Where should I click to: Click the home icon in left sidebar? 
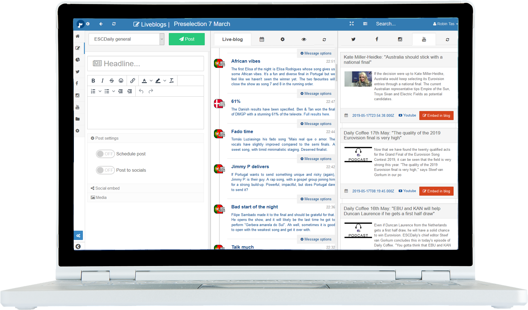point(77,36)
